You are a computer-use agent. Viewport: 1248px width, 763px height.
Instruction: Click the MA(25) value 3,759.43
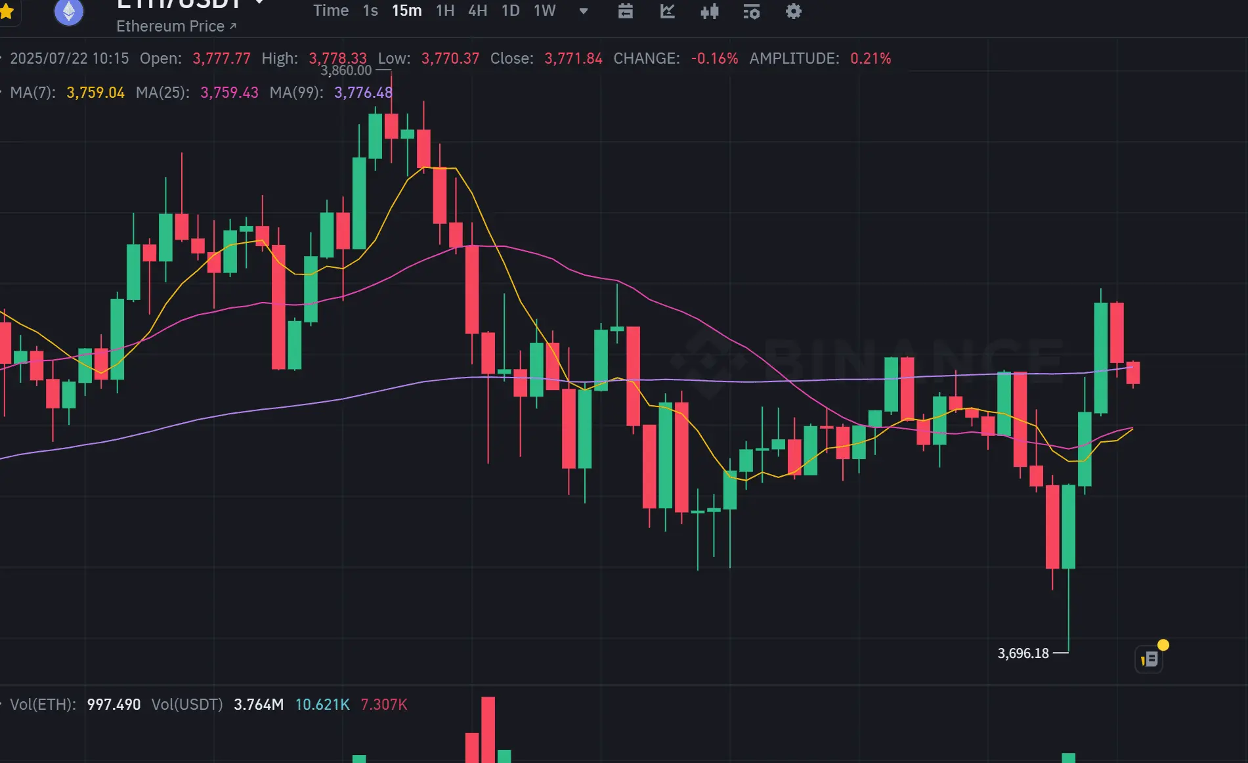[229, 93]
